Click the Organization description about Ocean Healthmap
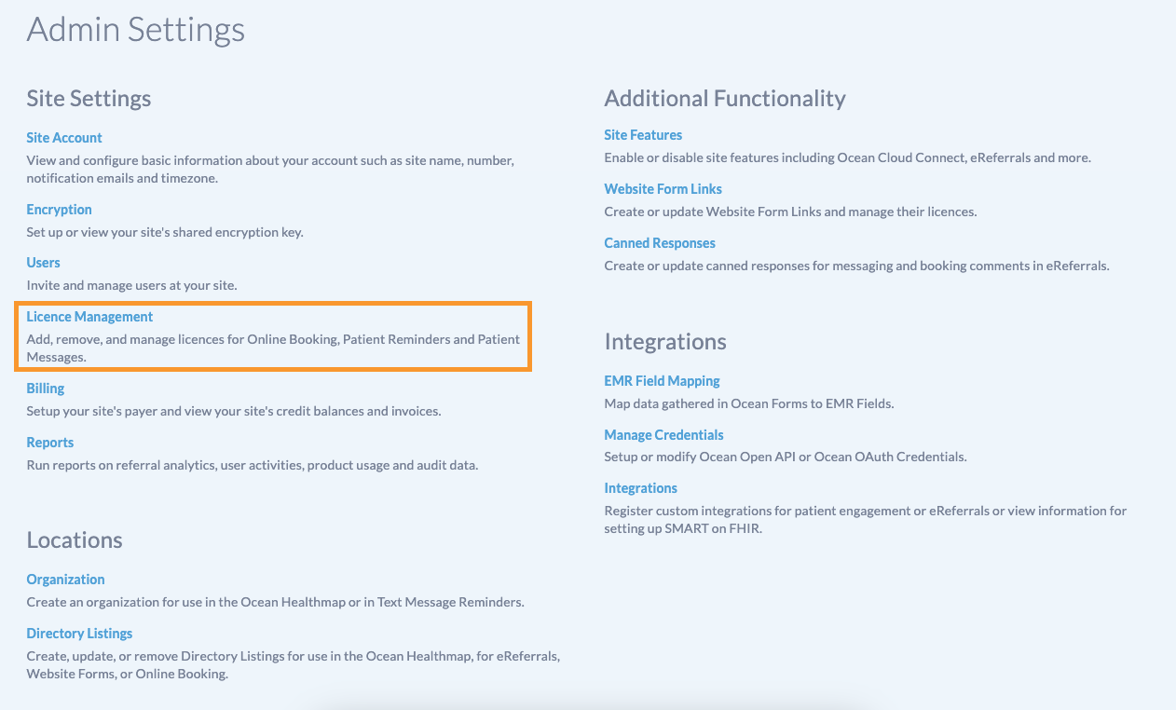The height and width of the screenshot is (710, 1176). coord(276,602)
